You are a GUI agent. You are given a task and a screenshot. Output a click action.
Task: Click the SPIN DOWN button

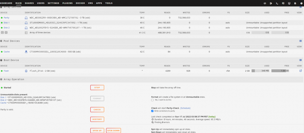[113, 131]
